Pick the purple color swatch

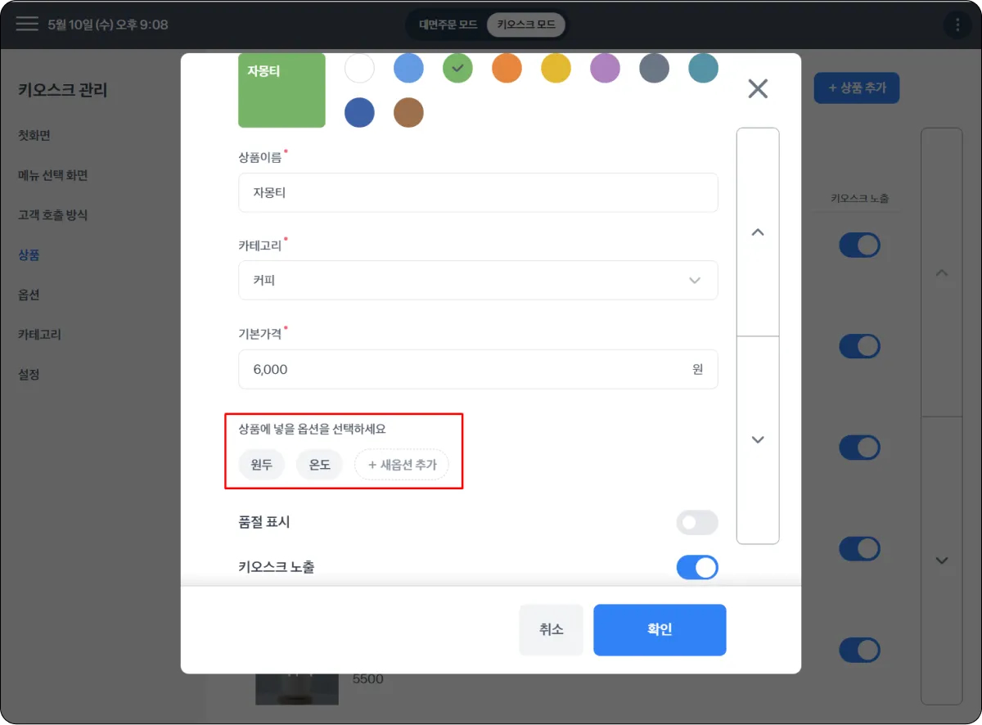point(605,69)
